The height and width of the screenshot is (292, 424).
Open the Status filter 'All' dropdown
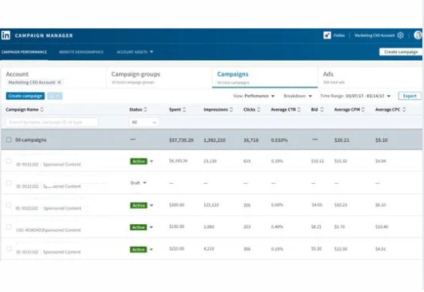[x=144, y=122]
